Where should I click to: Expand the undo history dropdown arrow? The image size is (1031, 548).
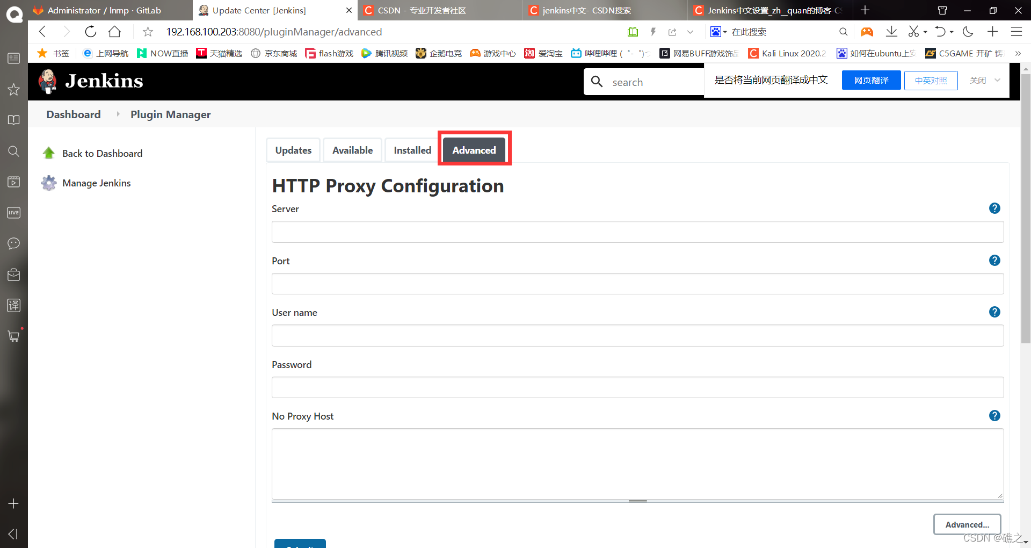(x=952, y=32)
